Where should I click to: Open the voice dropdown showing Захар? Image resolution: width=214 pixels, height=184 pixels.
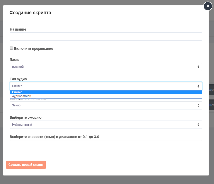click(103, 105)
